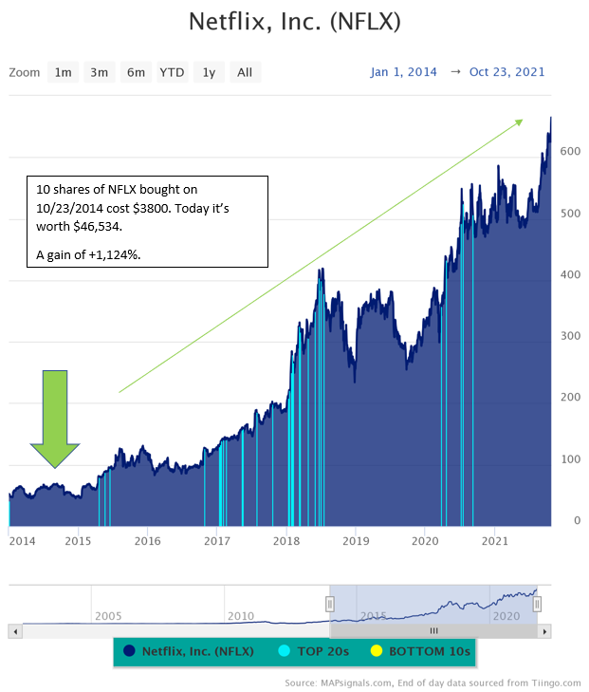This screenshot has height=692, width=589.
Task: Click the 300 y-axis value
Action: point(570,336)
